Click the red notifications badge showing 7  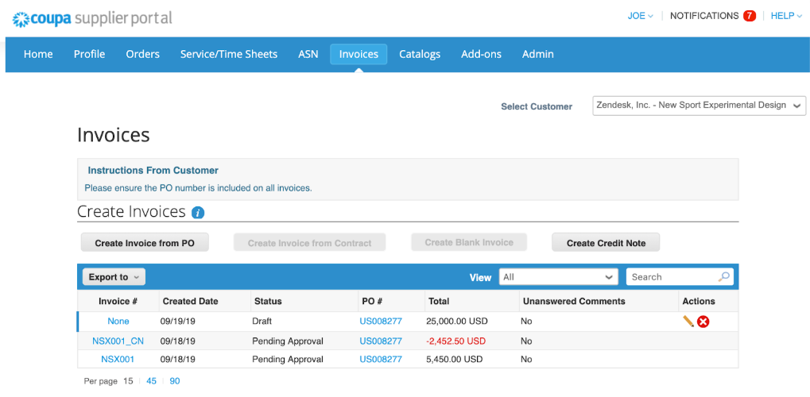pos(749,16)
